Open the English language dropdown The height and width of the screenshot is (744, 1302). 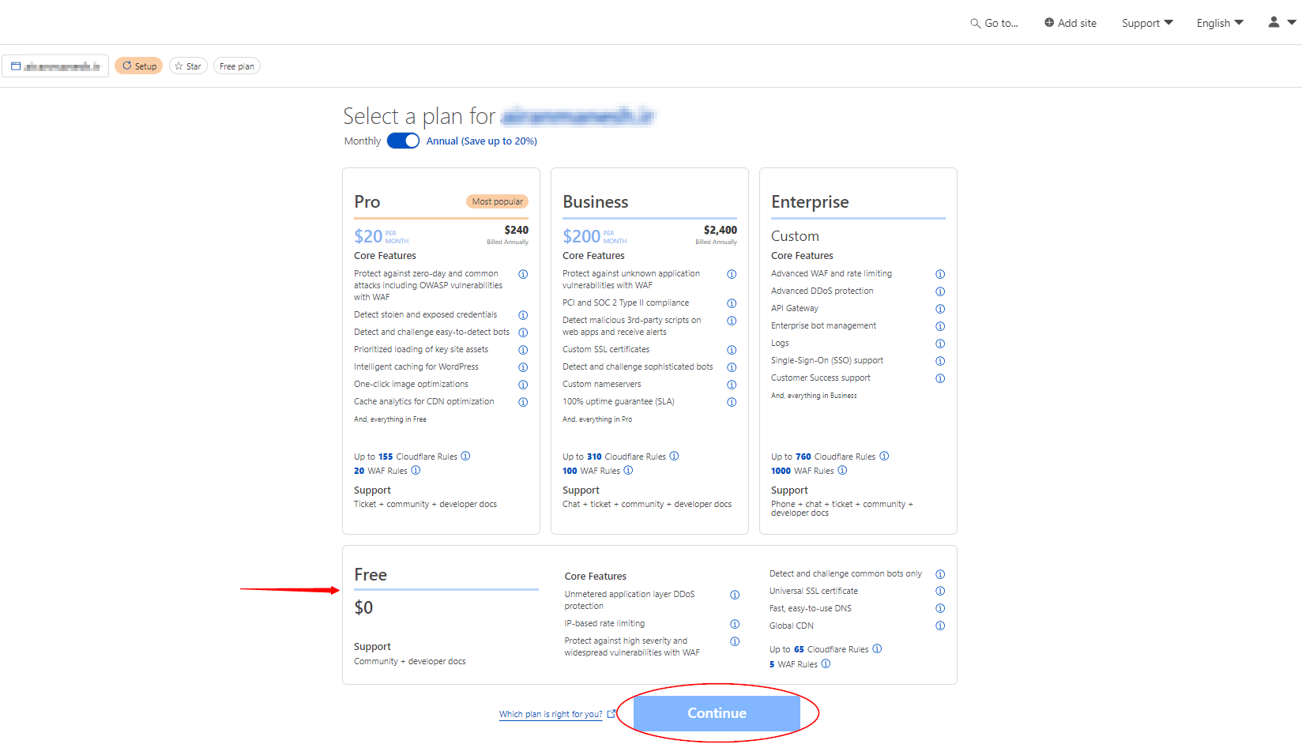tap(1219, 23)
